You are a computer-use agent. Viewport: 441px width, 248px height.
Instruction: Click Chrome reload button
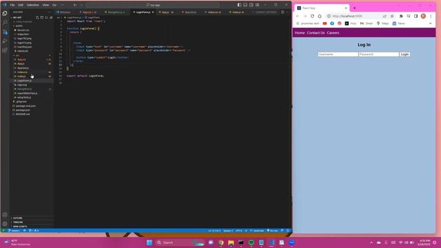(x=312, y=16)
